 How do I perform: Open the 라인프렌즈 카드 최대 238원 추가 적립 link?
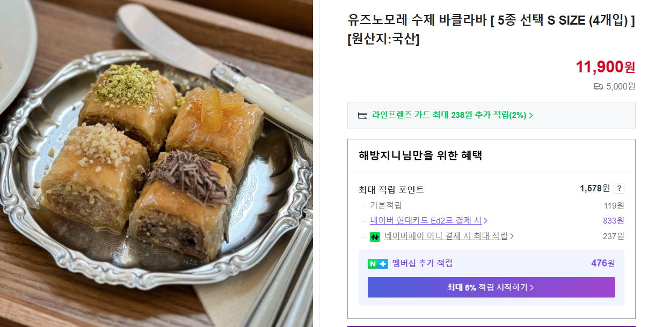point(449,115)
